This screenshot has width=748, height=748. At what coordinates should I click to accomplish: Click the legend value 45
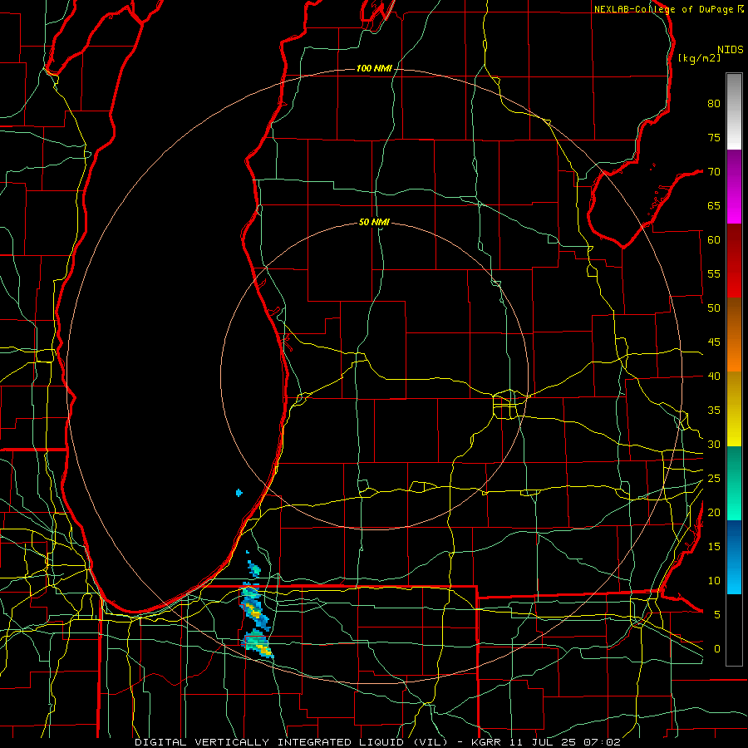tap(714, 342)
